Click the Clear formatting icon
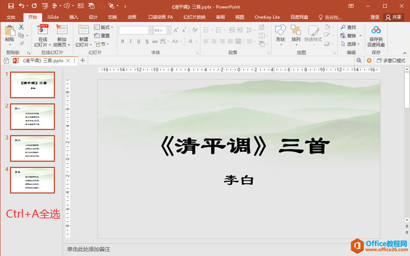 coord(195,30)
